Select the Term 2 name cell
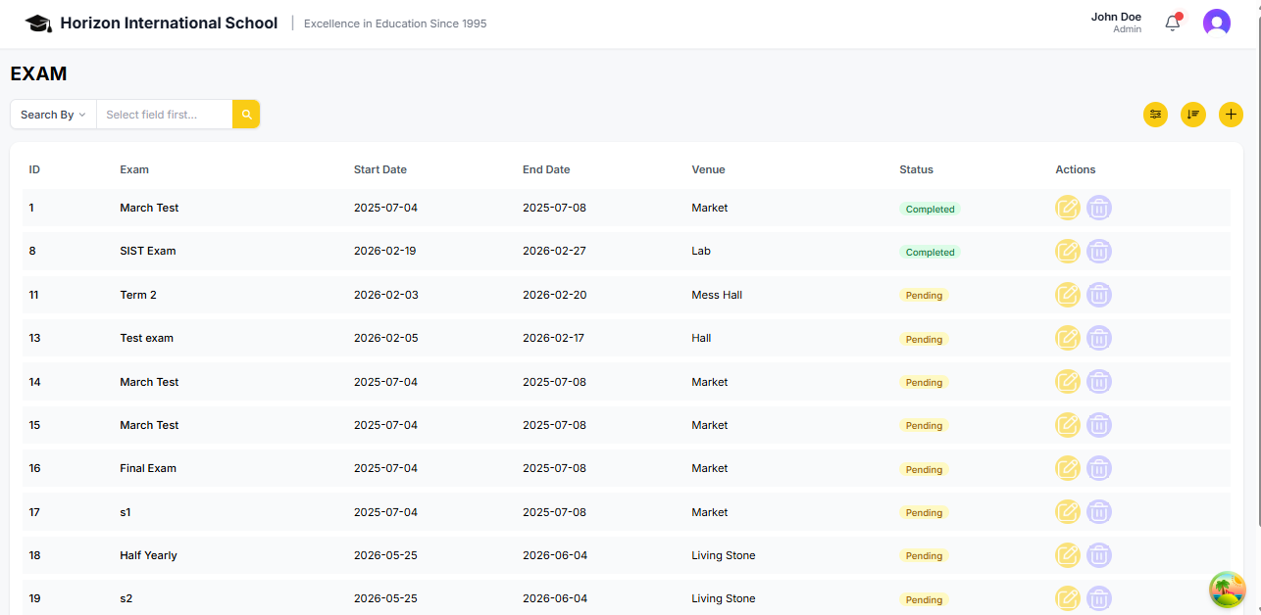The height and width of the screenshot is (615, 1261). (x=138, y=295)
